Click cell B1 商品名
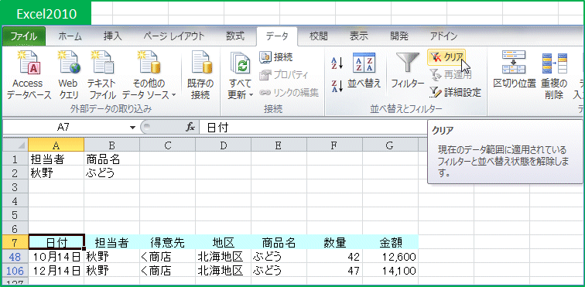The height and width of the screenshot is (287, 585). [x=112, y=159]
